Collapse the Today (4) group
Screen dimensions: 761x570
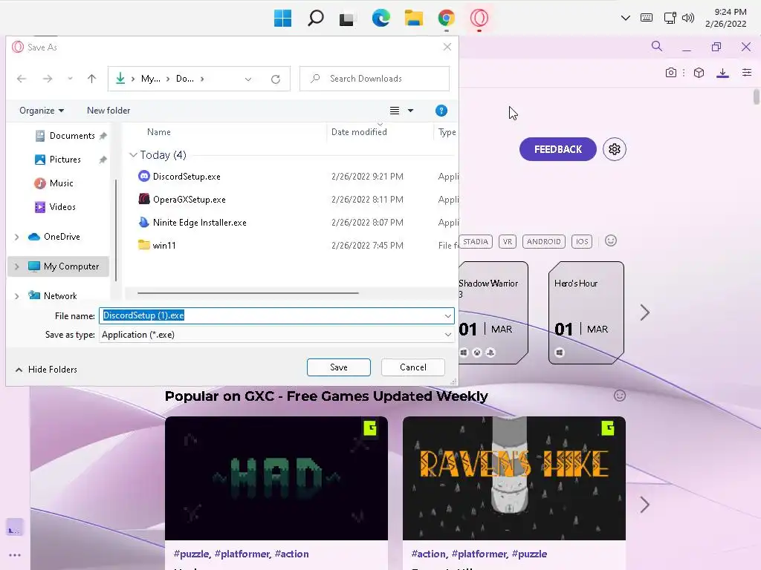(x=133, y=154)
